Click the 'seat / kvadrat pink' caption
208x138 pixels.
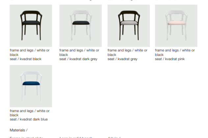click(170, 59)
